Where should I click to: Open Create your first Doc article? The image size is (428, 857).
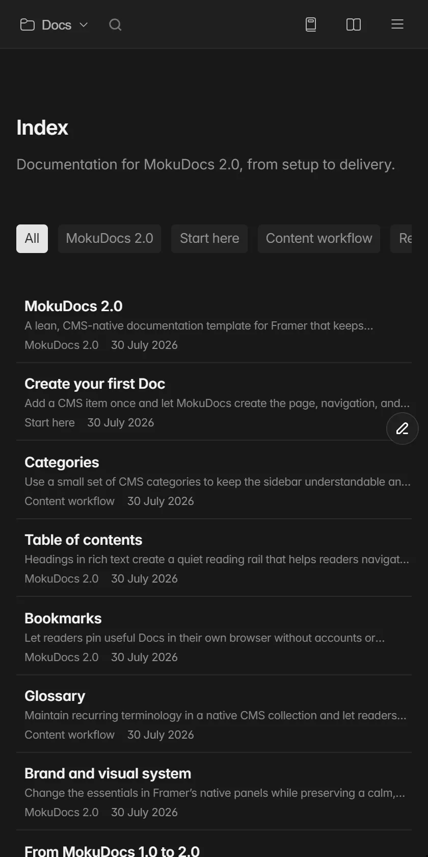(x=214, y=402)
